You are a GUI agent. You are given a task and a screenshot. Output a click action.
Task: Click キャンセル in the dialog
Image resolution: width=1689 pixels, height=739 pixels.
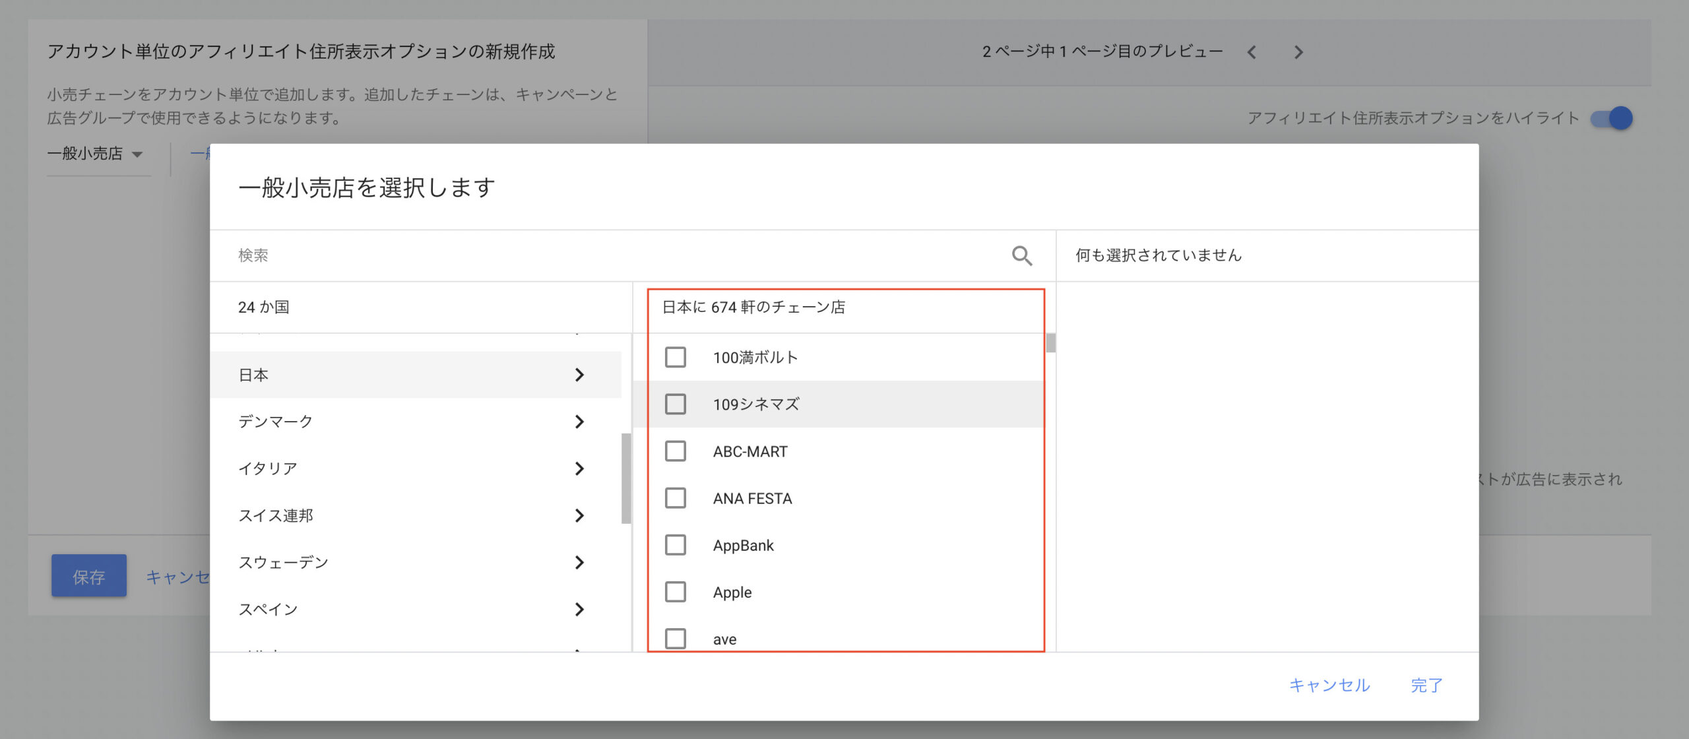(1329, 686)
